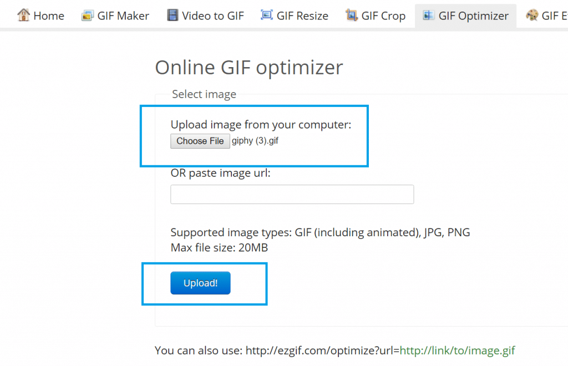Click the Home house icon
This screenshot has width=568, height=366.
(23, 15)
